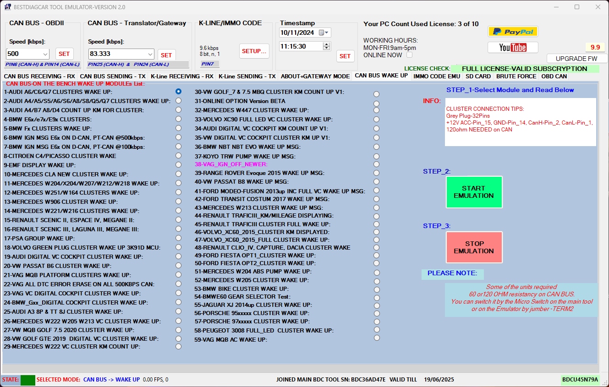Click the PLEASE NOTE: label

coord(452,273)
